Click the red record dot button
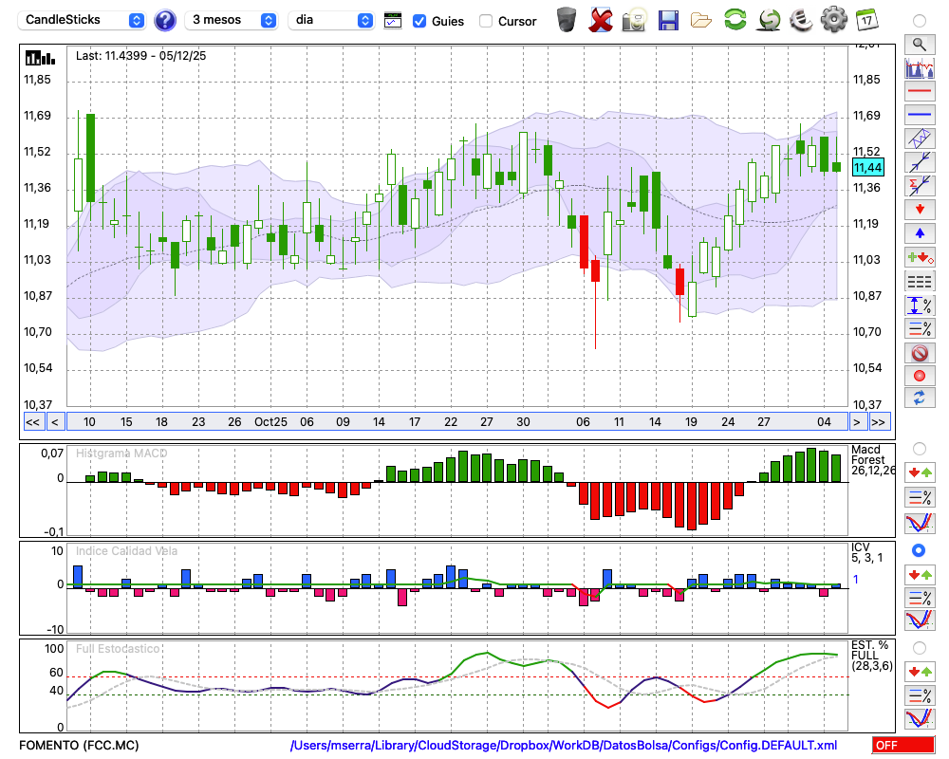Viewport: 949px width, 759px height. [x=920, y=376]
